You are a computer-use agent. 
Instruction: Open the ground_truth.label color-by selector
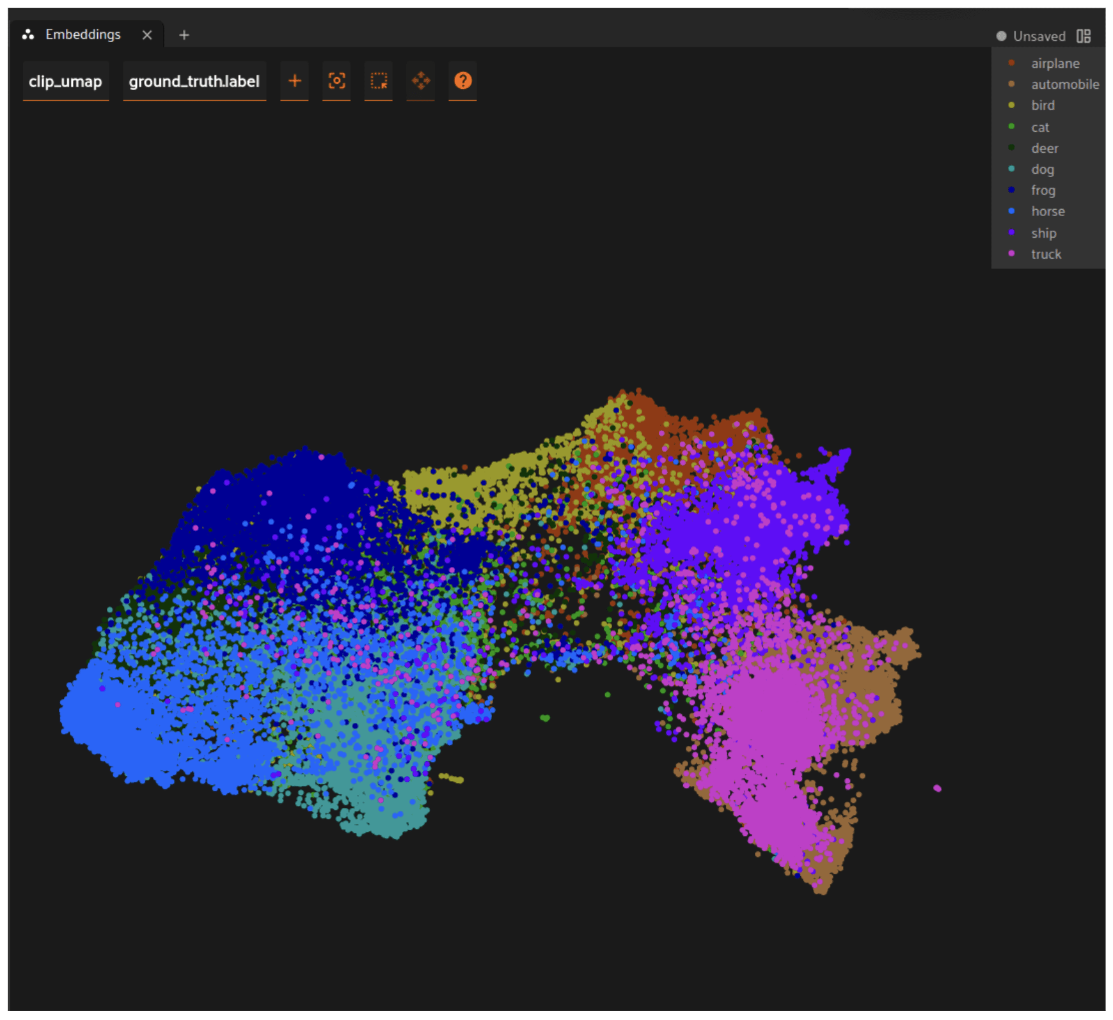194,81
